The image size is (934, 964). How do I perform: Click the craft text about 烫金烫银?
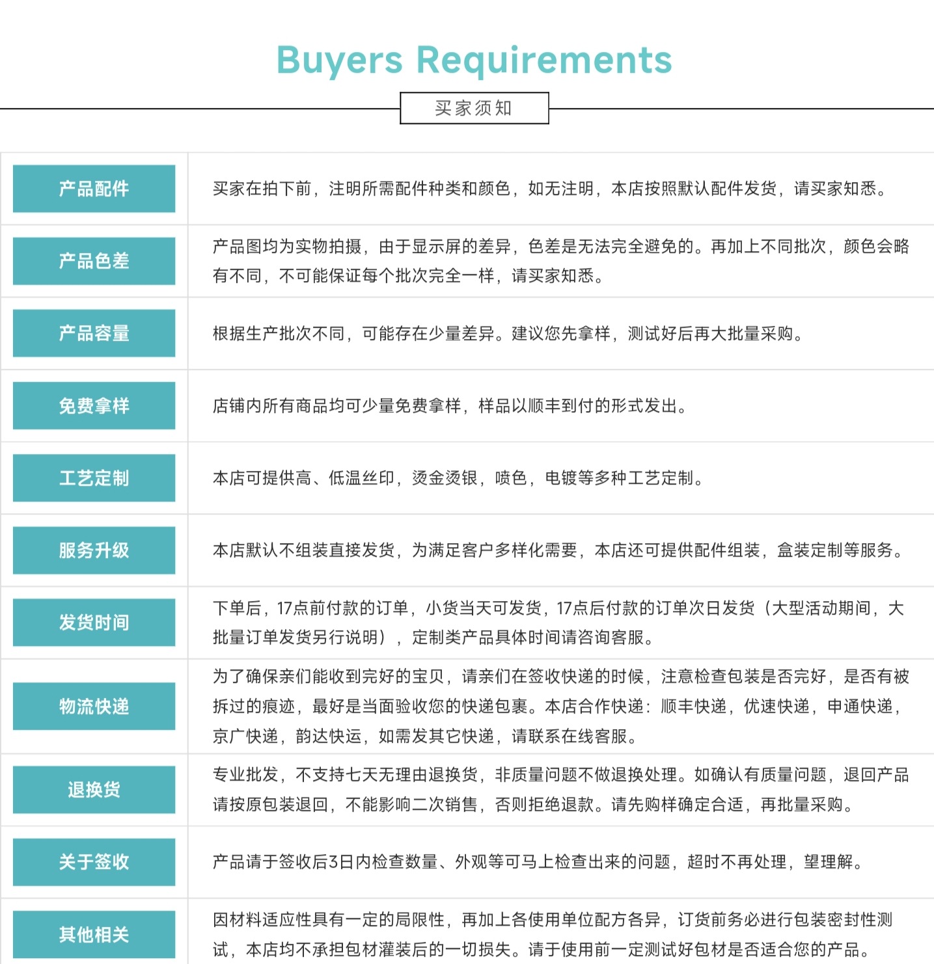pyautogui.click(x=458, y=478)
